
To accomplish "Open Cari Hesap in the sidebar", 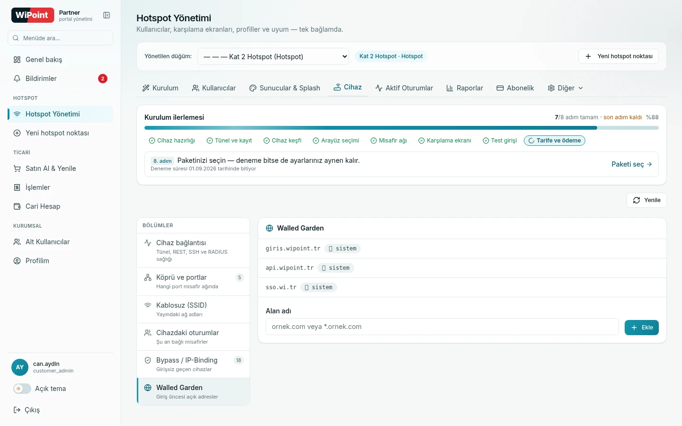I will 60,206.
